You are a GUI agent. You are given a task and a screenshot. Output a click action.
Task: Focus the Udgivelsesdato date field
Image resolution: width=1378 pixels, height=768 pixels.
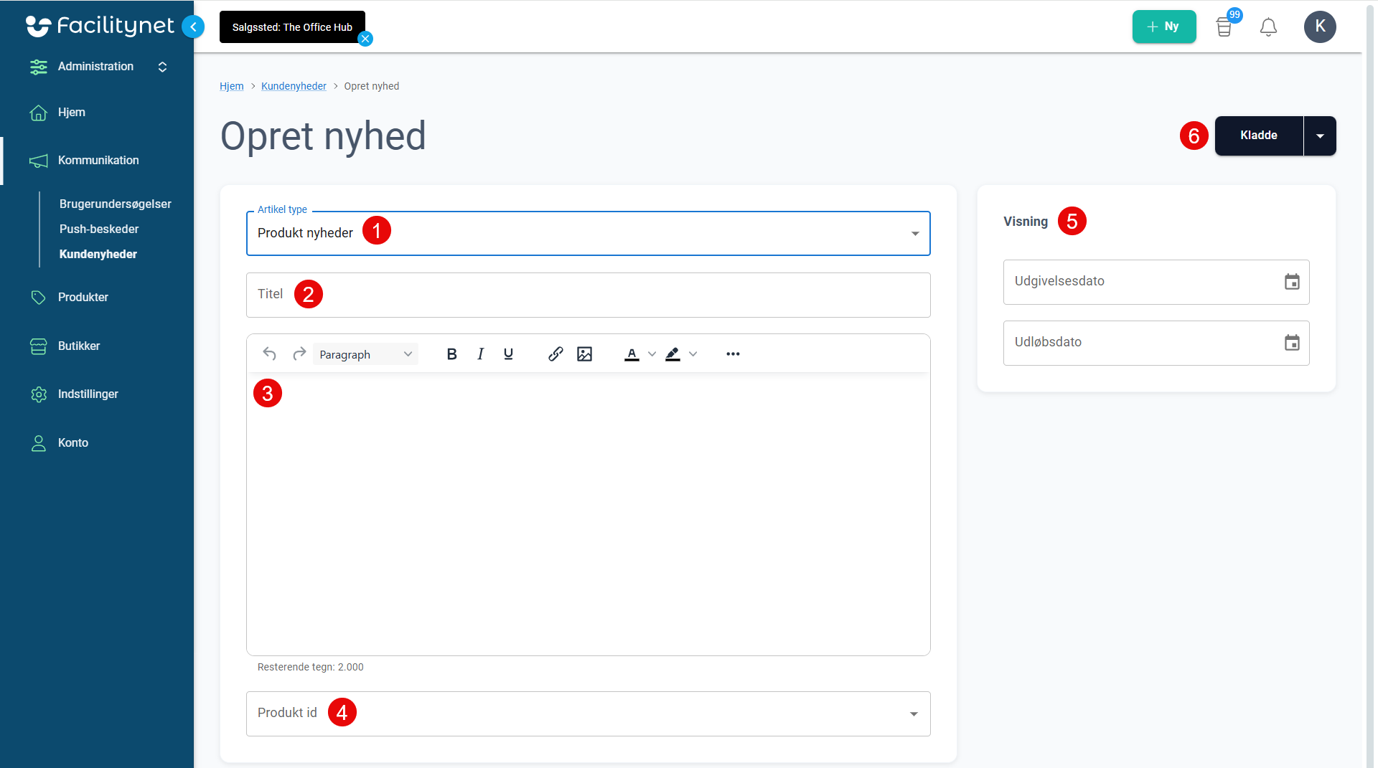pyautogui.click(x=1156, y=282)
